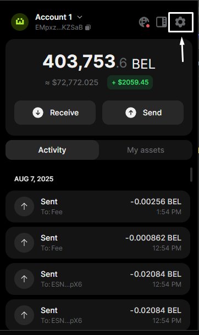Switch to the My assets tab
Image resolution: width=199 pixels, height=335 pixels.
pos(146,150)
